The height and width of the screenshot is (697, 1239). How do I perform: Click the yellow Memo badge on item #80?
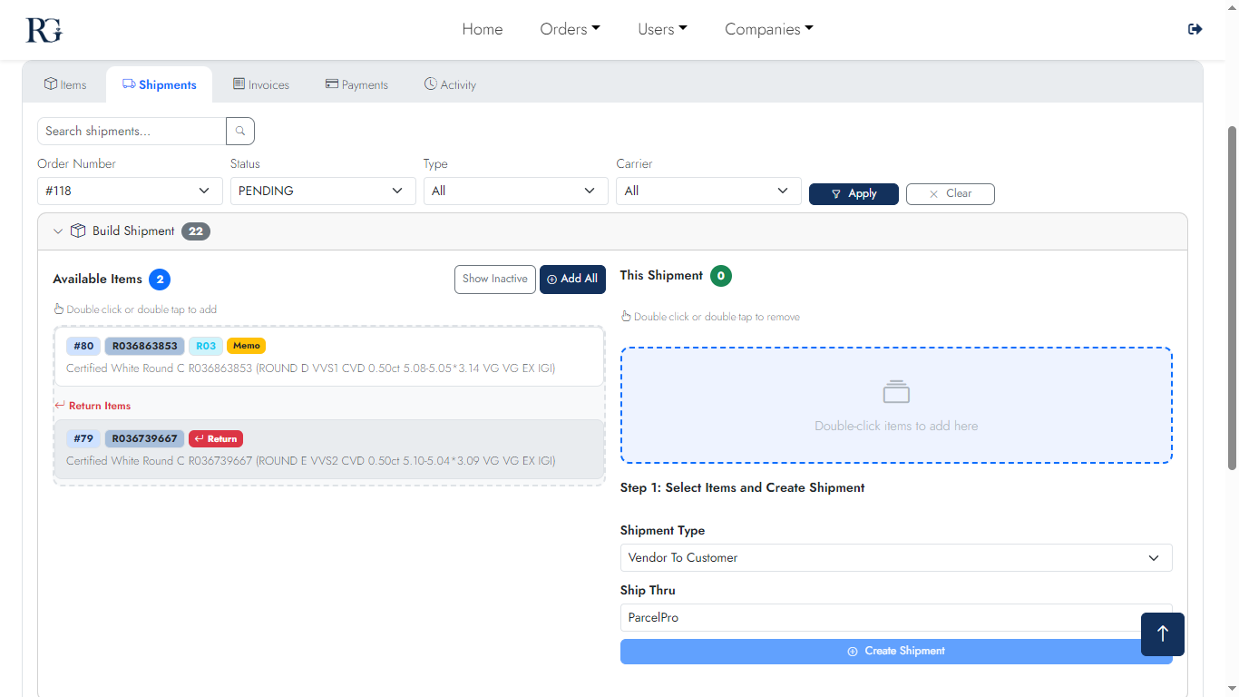[x=246, y=346]
